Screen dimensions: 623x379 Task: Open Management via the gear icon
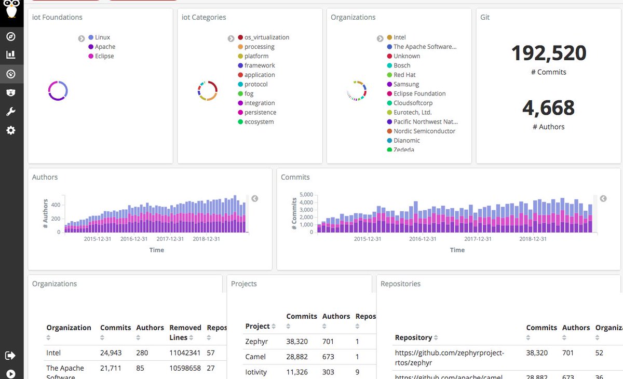click(x=11, y=130)
